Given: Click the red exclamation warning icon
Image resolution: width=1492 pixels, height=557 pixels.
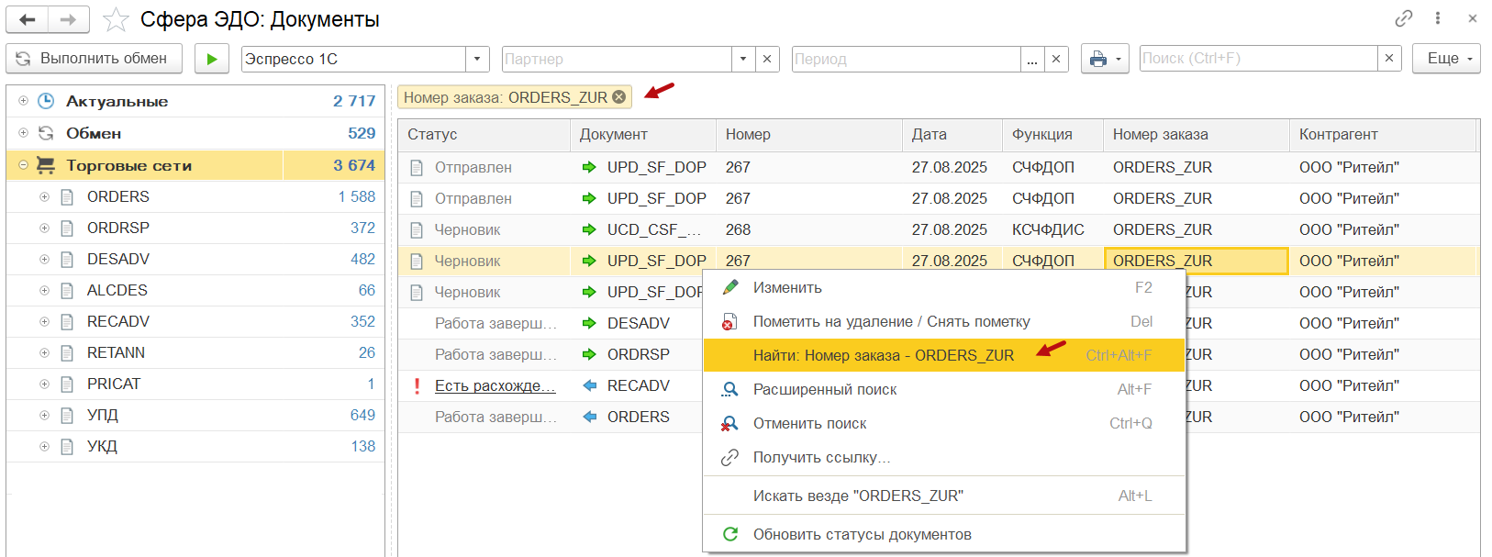Looking at the screenshot, I should pos(417,385).
